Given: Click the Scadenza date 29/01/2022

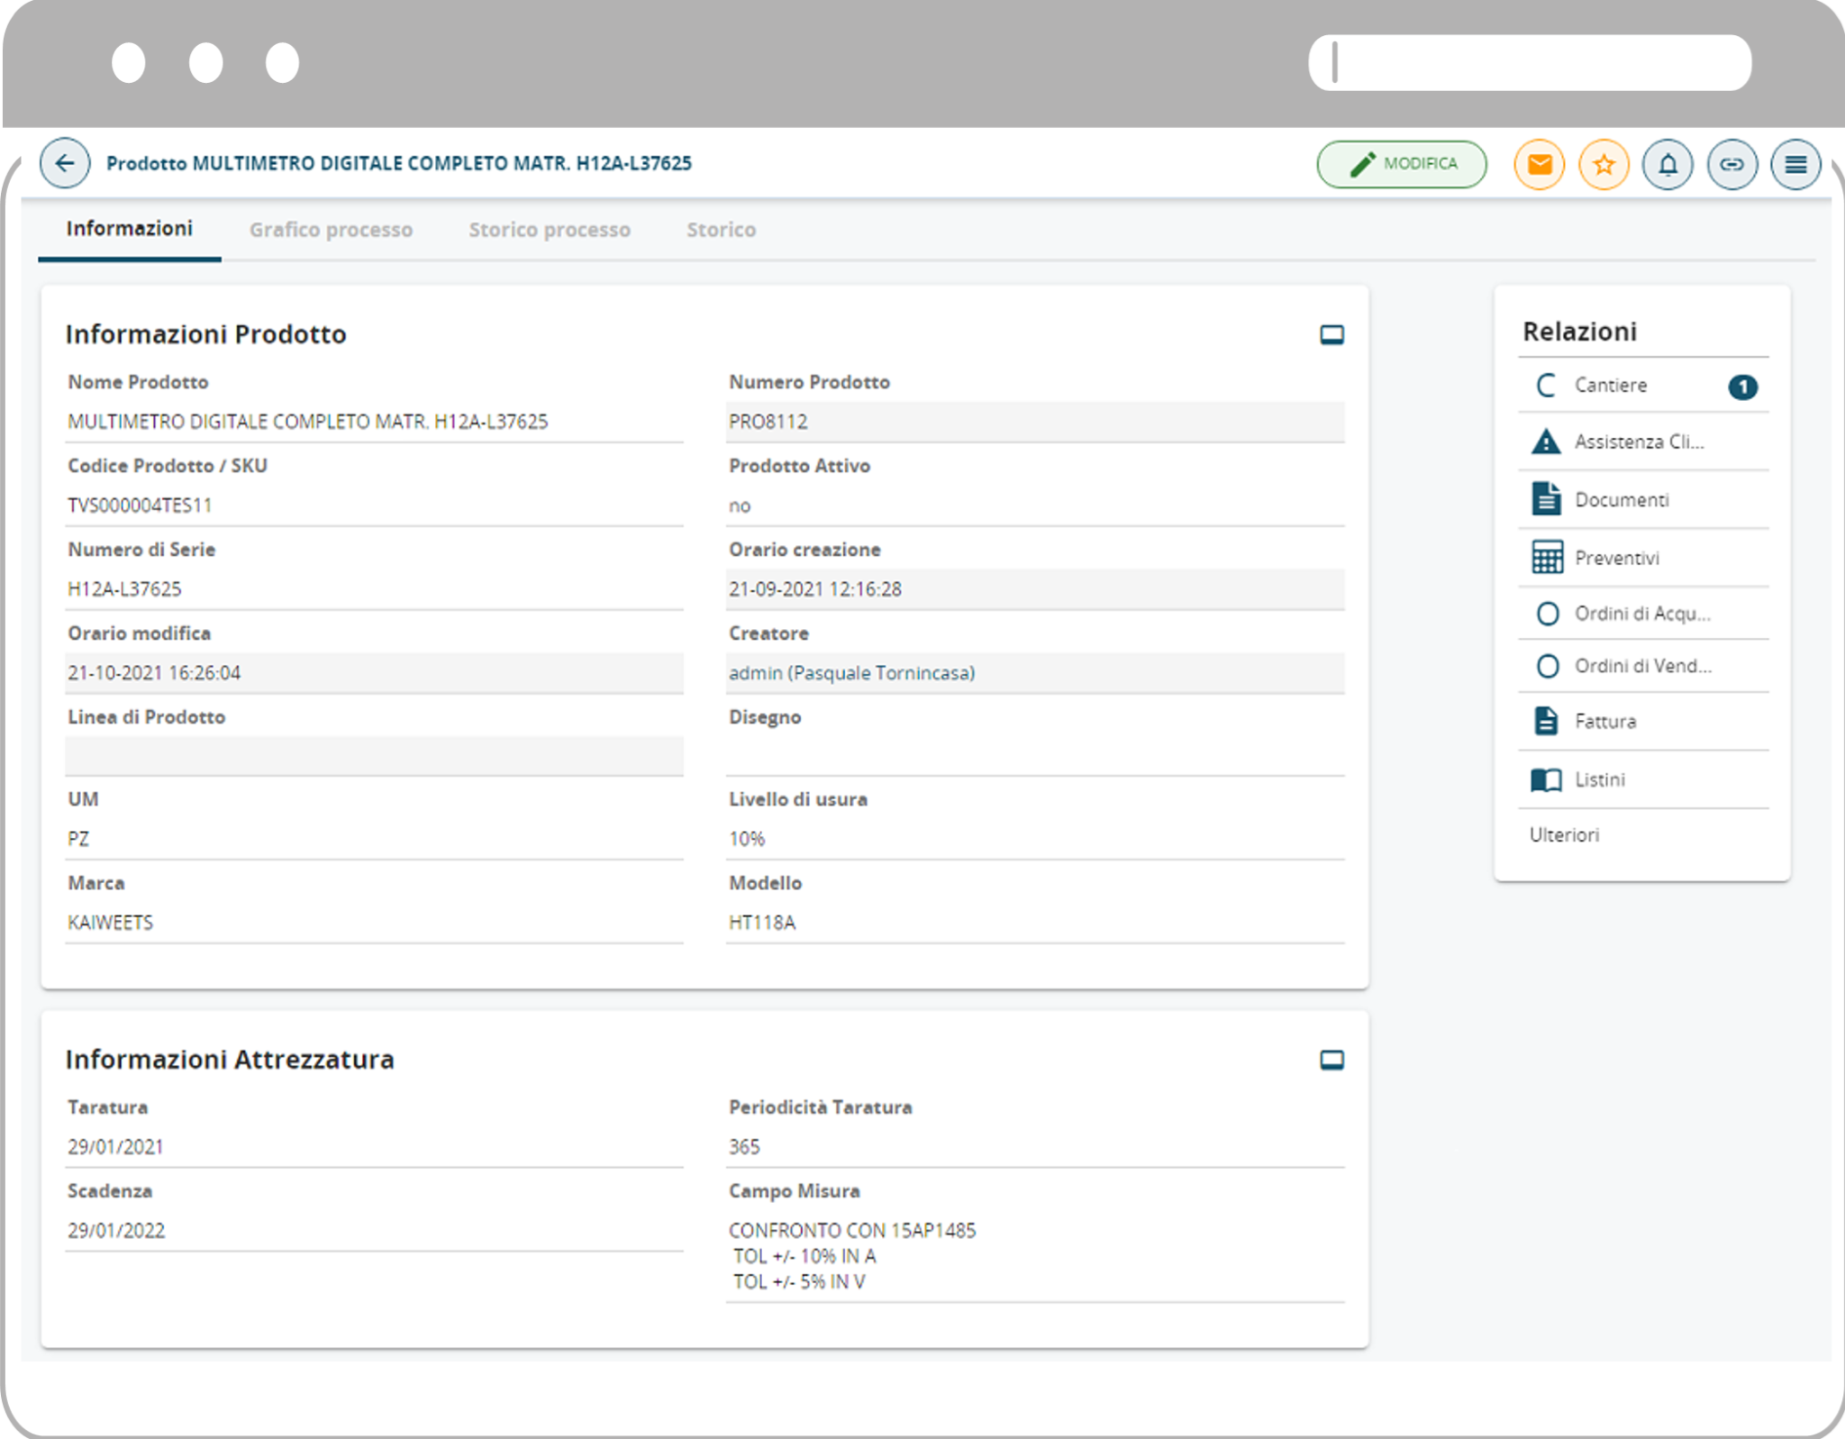Looking at the screenshot, I should (x=116, y=1231).
